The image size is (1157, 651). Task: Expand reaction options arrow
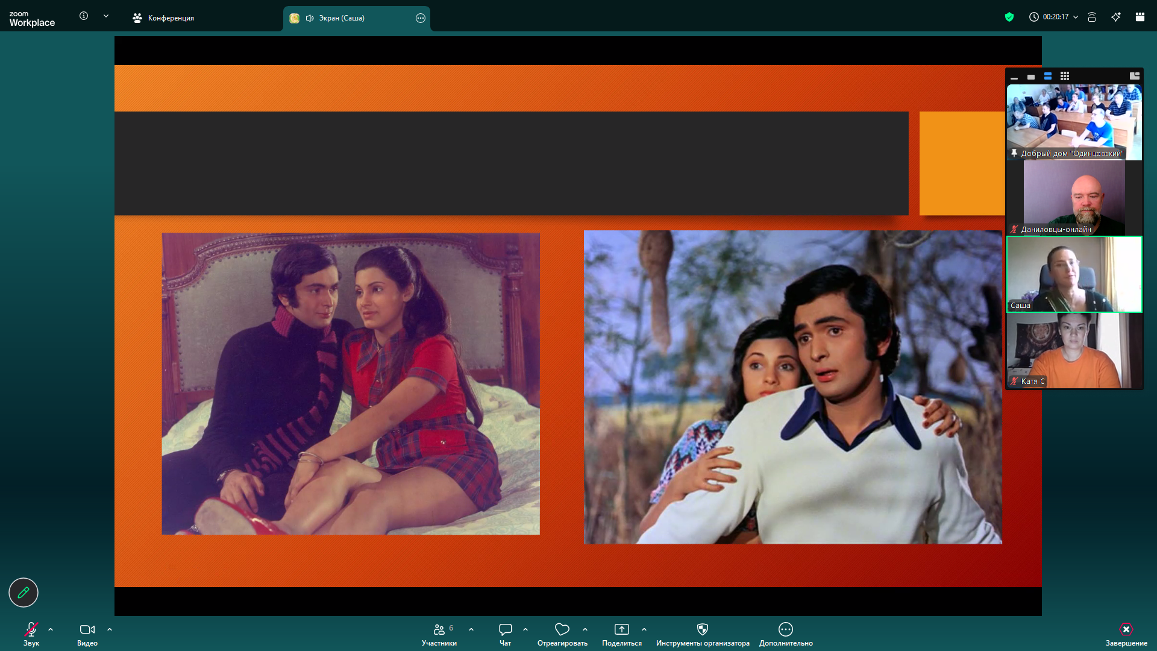(x=585, y=629)
